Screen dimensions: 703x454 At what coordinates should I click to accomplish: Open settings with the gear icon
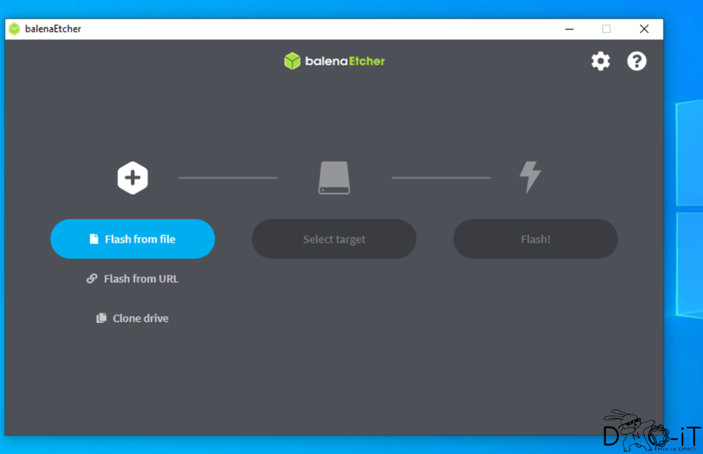tap(601, 61)
